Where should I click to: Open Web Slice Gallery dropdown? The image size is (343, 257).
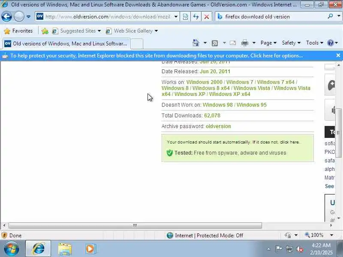point(132,31)
